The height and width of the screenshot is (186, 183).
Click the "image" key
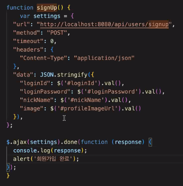pos(32,109)
